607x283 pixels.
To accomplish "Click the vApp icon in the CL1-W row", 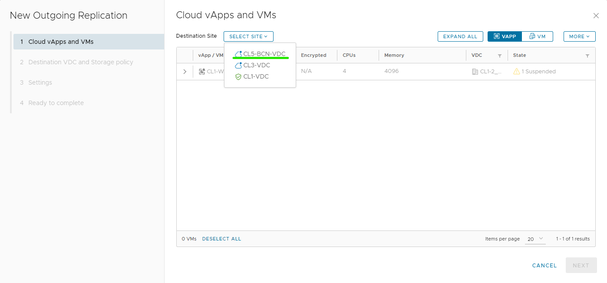I will (202, 72).
